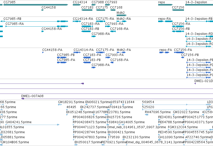Select the RE34381.5prime EST label
The height and width of the screenshot is (146, 213).
171,117
